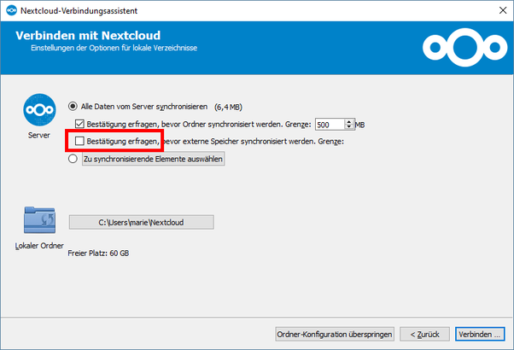Click the 'Verbinden ...' button
Image resolution: width=514 pixels, height=350 pixels.
click(x=479, y=333)
